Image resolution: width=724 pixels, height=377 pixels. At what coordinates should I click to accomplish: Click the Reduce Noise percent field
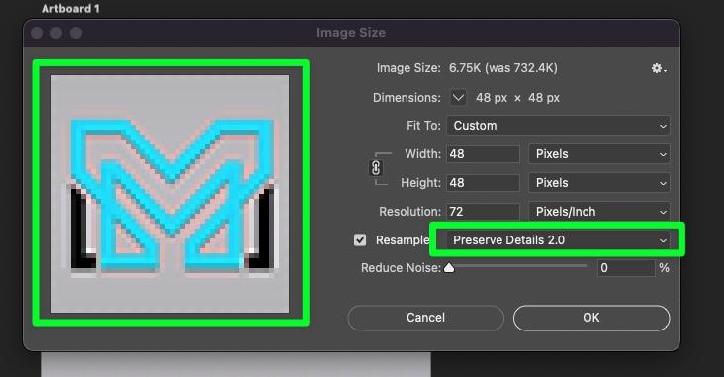626,268
